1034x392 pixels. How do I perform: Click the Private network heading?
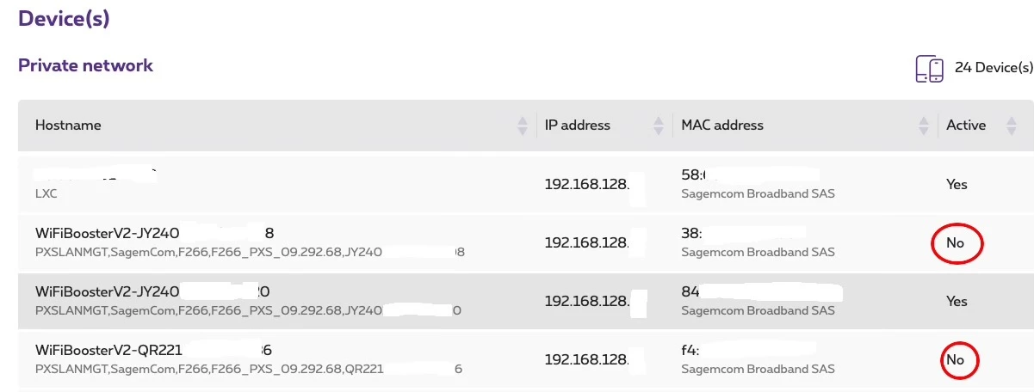(85, 65)
